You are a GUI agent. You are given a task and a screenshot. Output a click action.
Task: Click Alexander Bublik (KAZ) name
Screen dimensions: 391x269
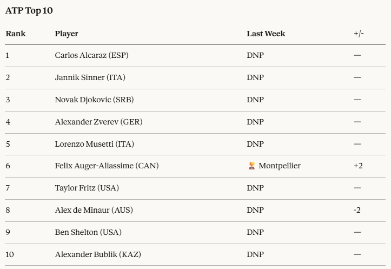point(98,254)
